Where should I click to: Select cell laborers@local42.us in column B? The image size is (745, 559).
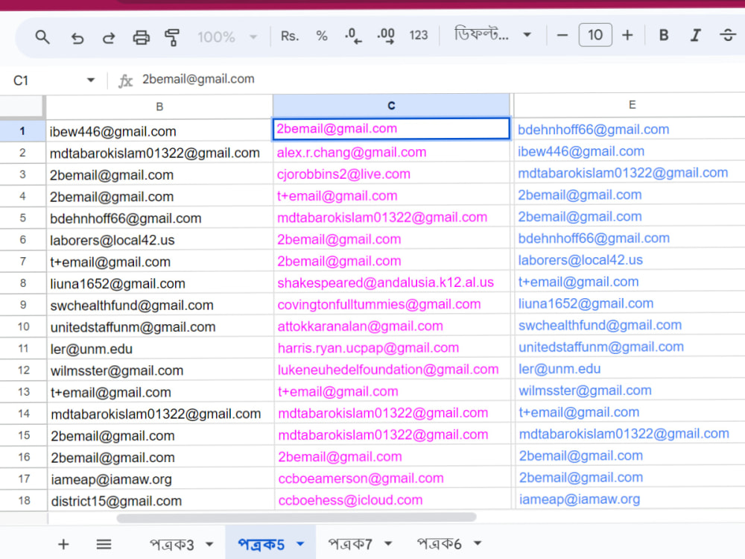160,240
